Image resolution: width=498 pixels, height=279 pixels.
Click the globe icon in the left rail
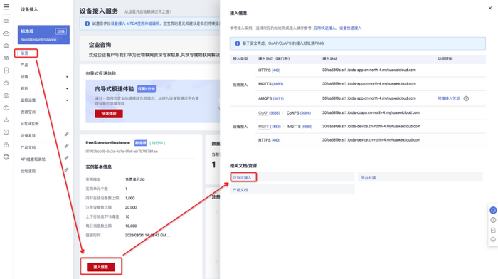6,157
